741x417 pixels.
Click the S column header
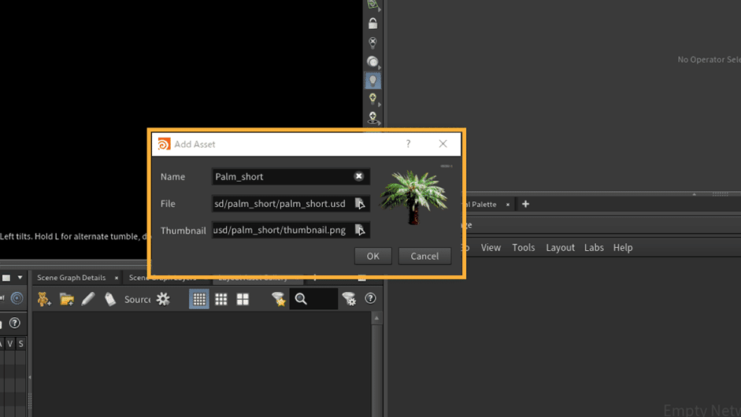tap(20, 344)
